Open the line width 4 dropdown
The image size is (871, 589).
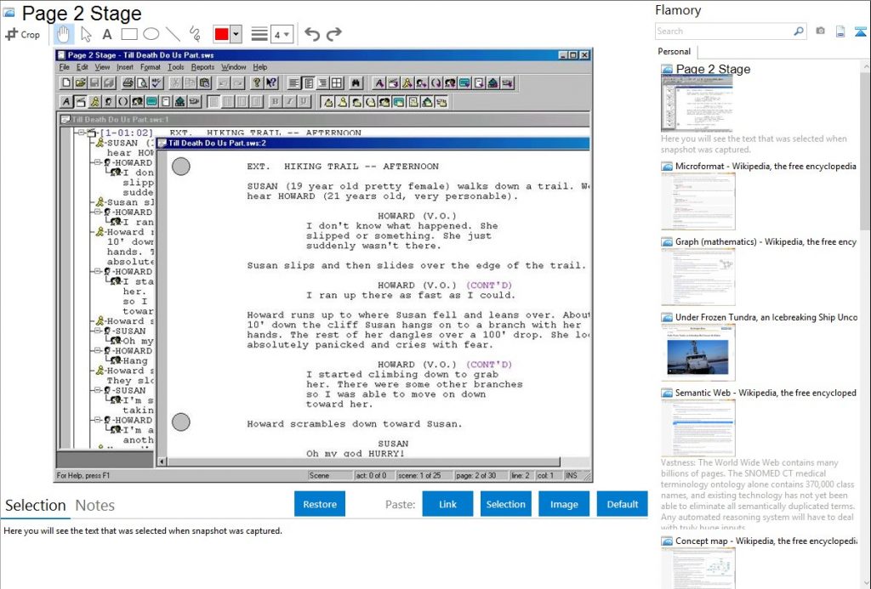(282, 34)
